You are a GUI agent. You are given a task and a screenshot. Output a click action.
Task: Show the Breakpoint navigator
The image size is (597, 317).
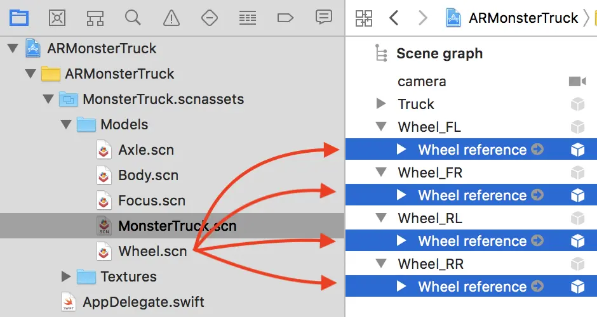click(x=286, y=18)
